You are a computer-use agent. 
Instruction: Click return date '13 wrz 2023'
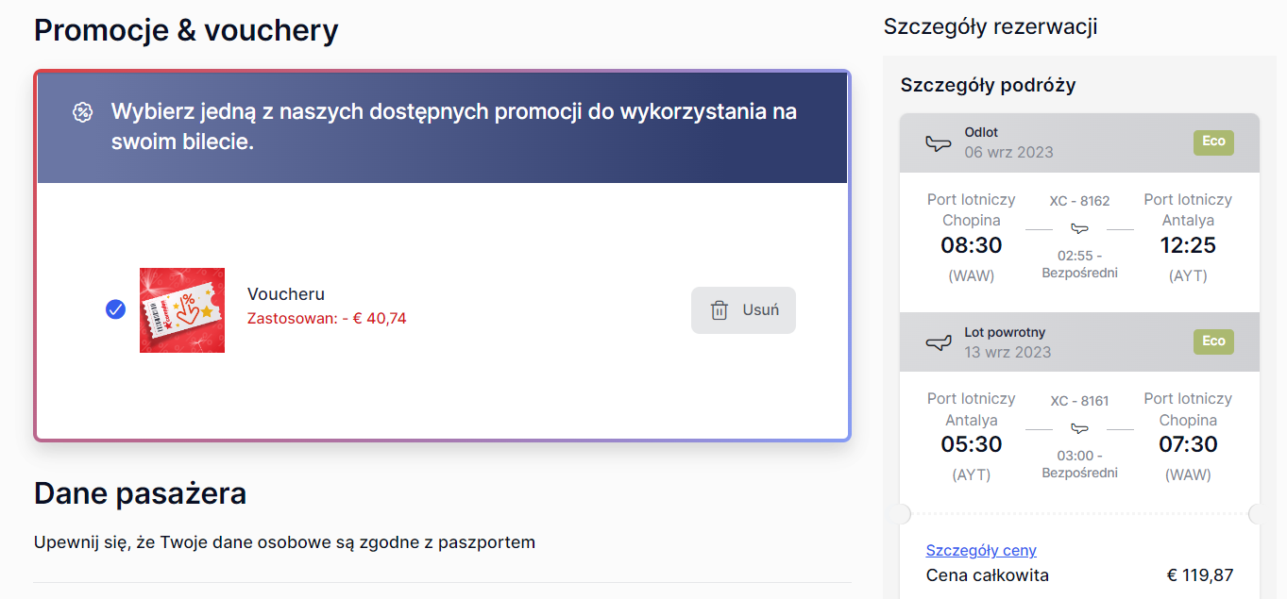(1008, 352)
